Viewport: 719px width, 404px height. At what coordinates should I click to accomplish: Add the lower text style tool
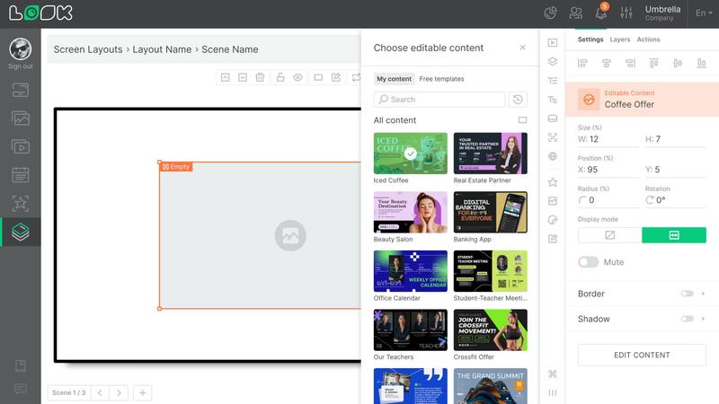553,100
